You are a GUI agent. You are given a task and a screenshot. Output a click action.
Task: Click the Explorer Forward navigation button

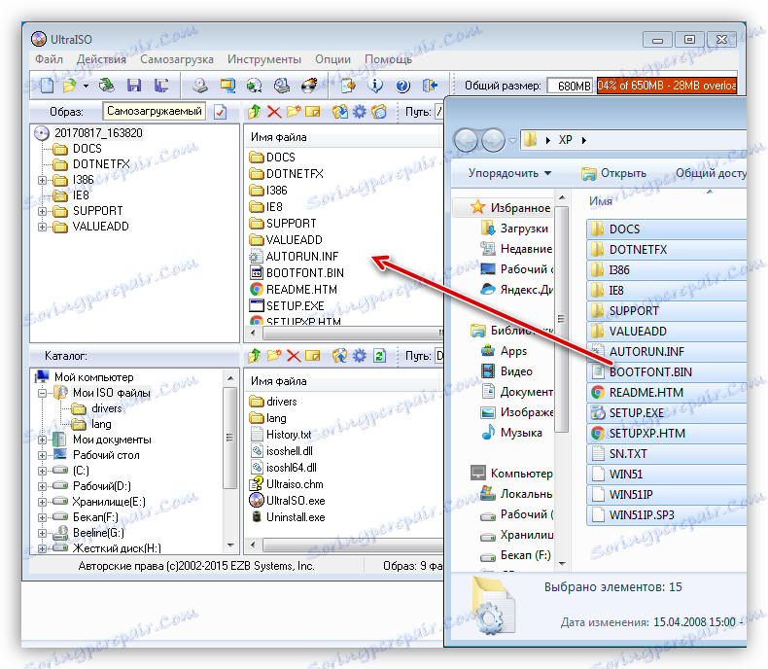click(493, 141)
